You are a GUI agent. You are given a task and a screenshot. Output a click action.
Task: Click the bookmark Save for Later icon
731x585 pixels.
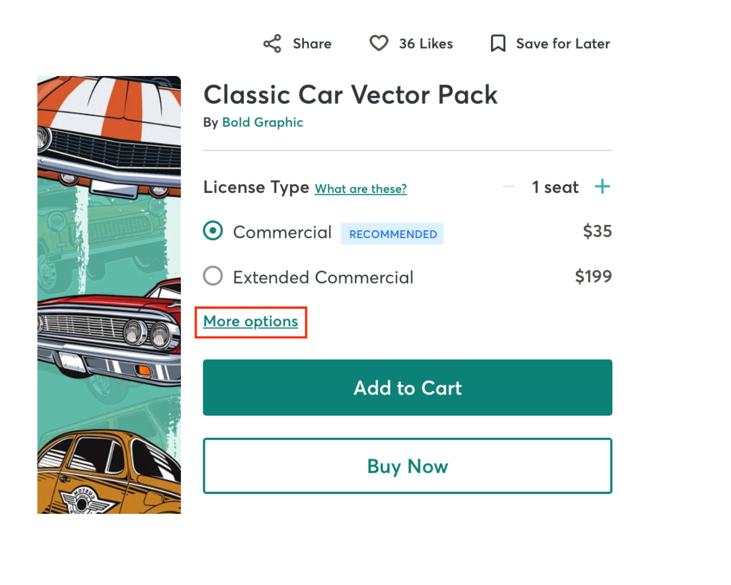pyautogui.click(x=498, y=43)
